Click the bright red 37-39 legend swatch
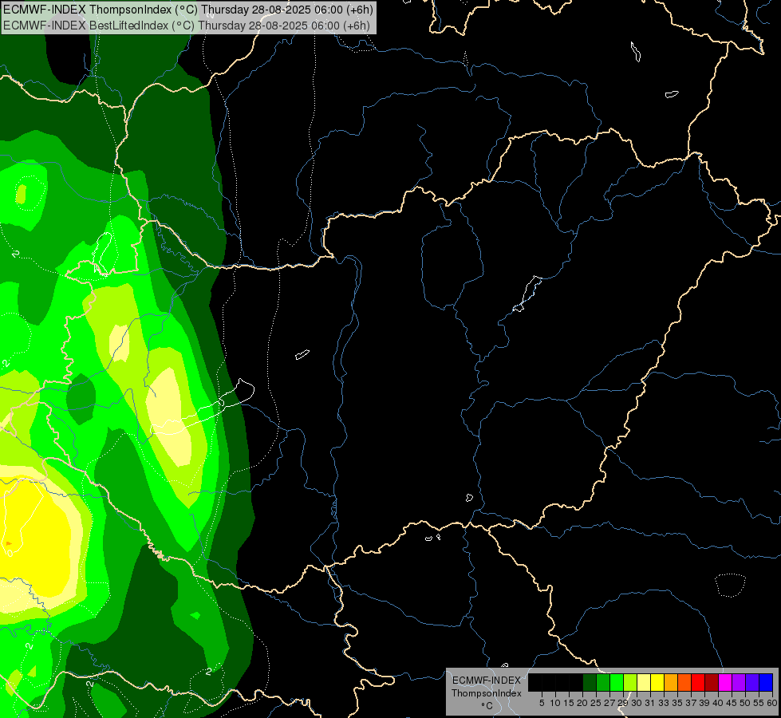781x718 pixels. 698,682
